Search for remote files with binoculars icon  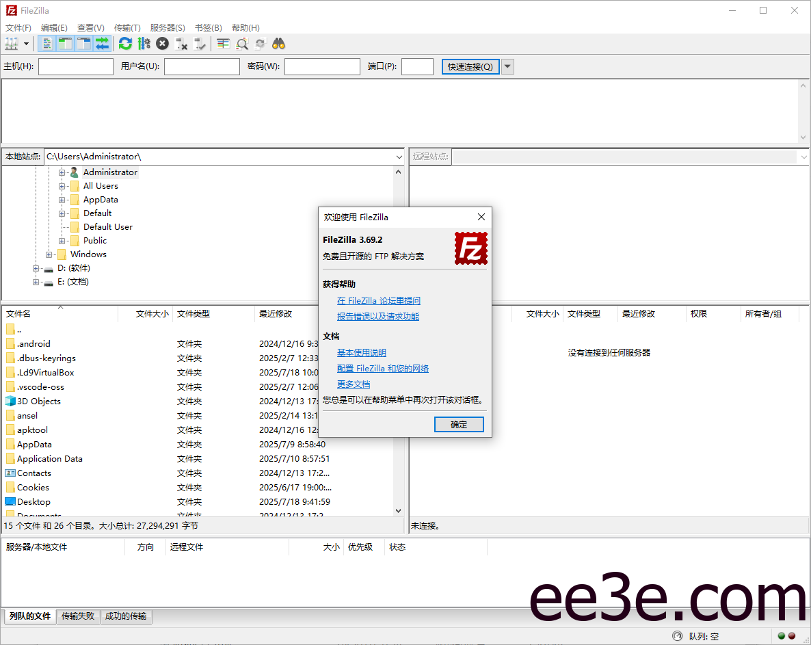278,43
